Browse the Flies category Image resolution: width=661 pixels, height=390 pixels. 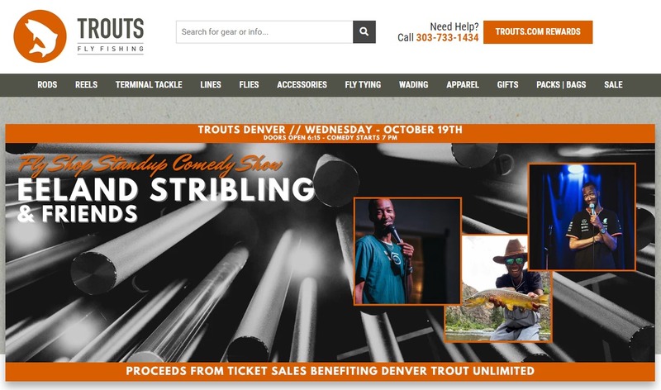tap(250, 85)
